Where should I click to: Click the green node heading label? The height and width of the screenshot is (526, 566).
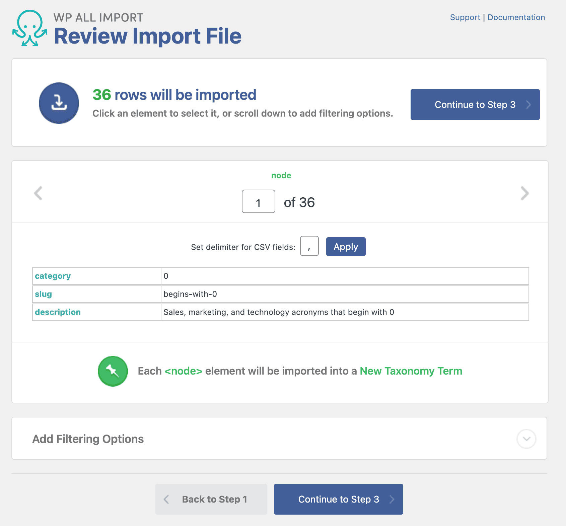tap(281, 176)
